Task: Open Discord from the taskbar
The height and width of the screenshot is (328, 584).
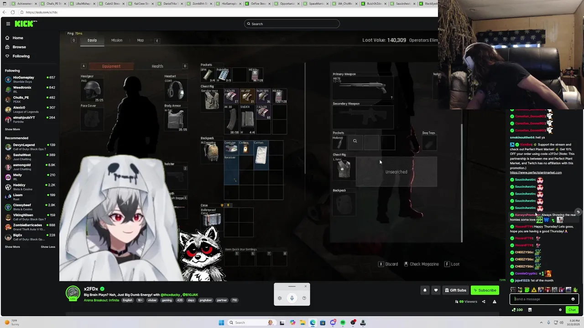Action: (333, 323)
